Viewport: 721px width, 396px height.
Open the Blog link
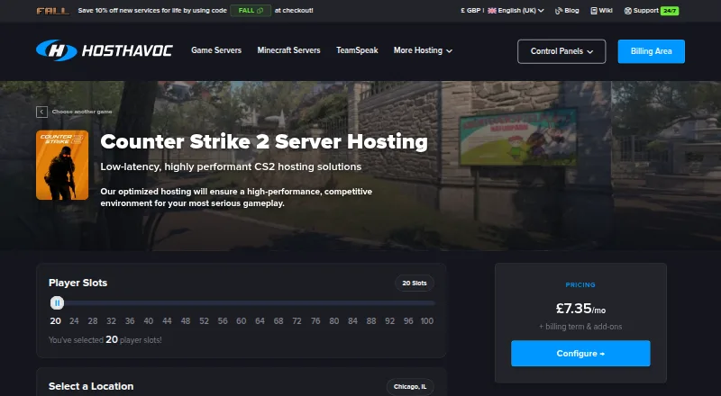click(x=567, y=11)
